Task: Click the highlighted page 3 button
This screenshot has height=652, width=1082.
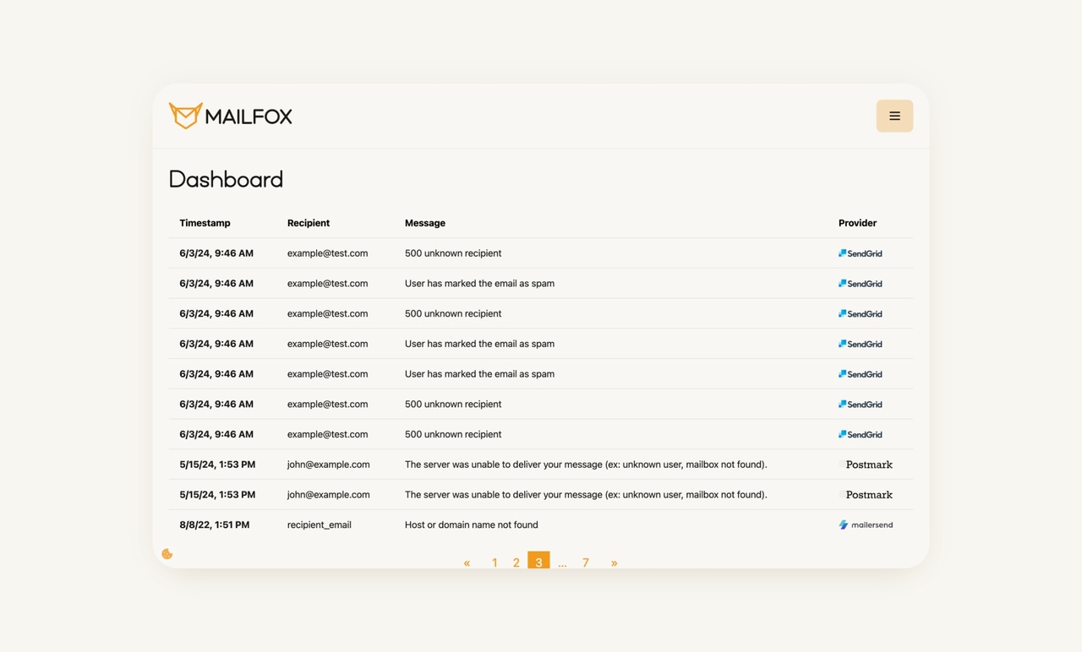Action: 538,561
